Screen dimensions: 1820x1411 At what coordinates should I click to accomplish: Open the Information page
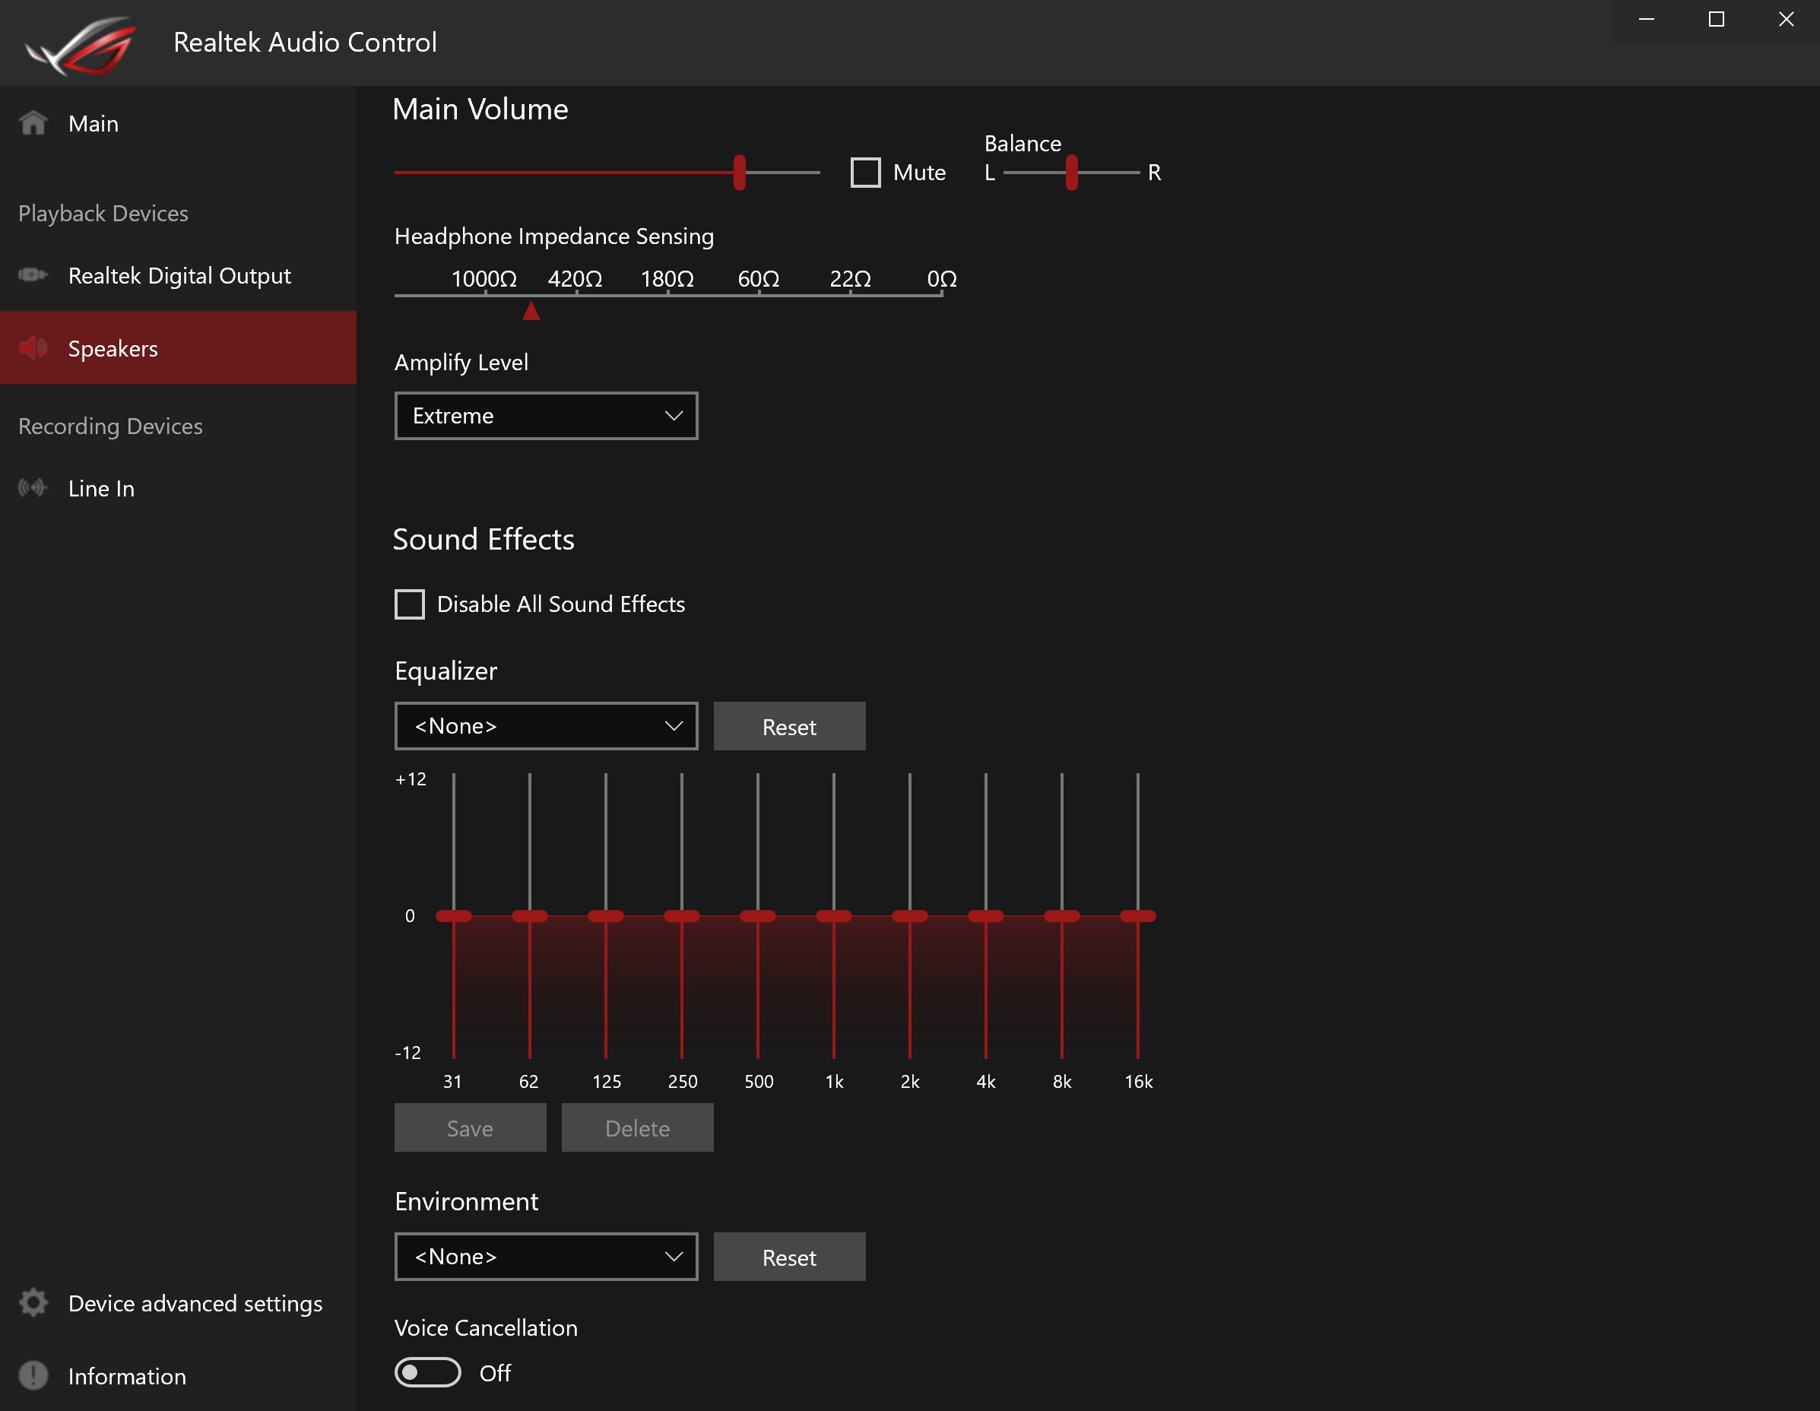[x=179, y=1375]
